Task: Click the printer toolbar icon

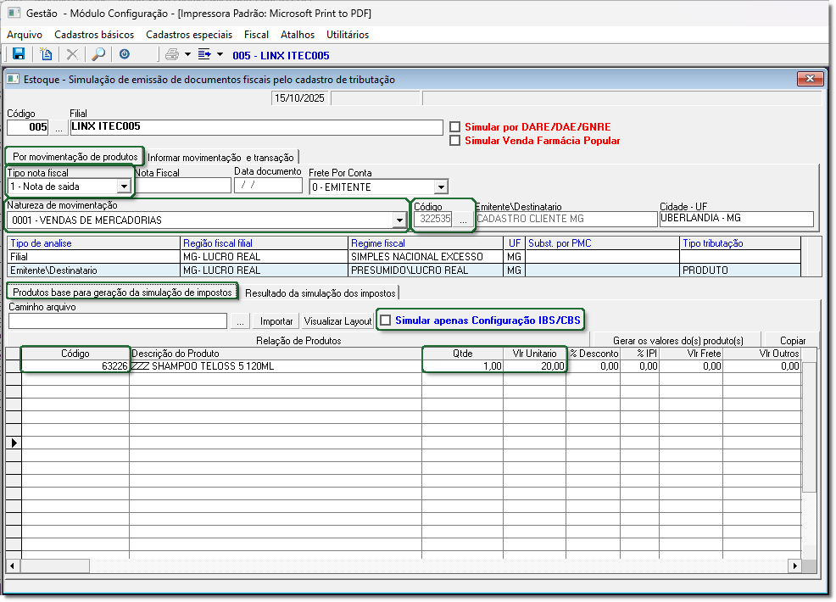Action: point(171,54)
